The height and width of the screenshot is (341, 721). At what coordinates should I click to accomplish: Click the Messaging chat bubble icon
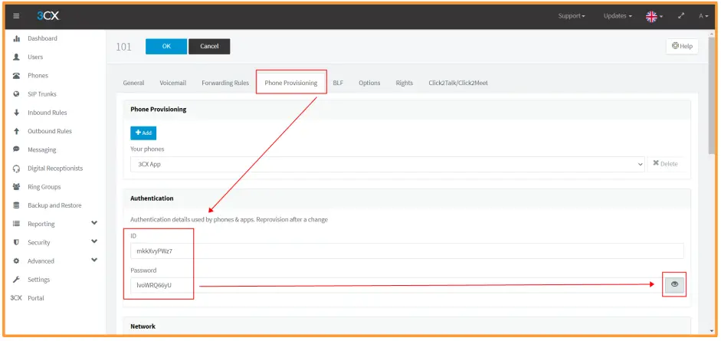pyautogui.click(x=17, y=149)
